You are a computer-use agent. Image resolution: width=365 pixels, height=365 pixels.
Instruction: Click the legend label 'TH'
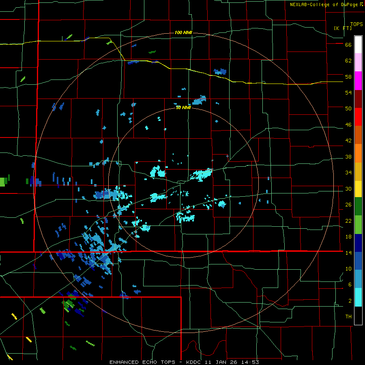tap(348, 317)
